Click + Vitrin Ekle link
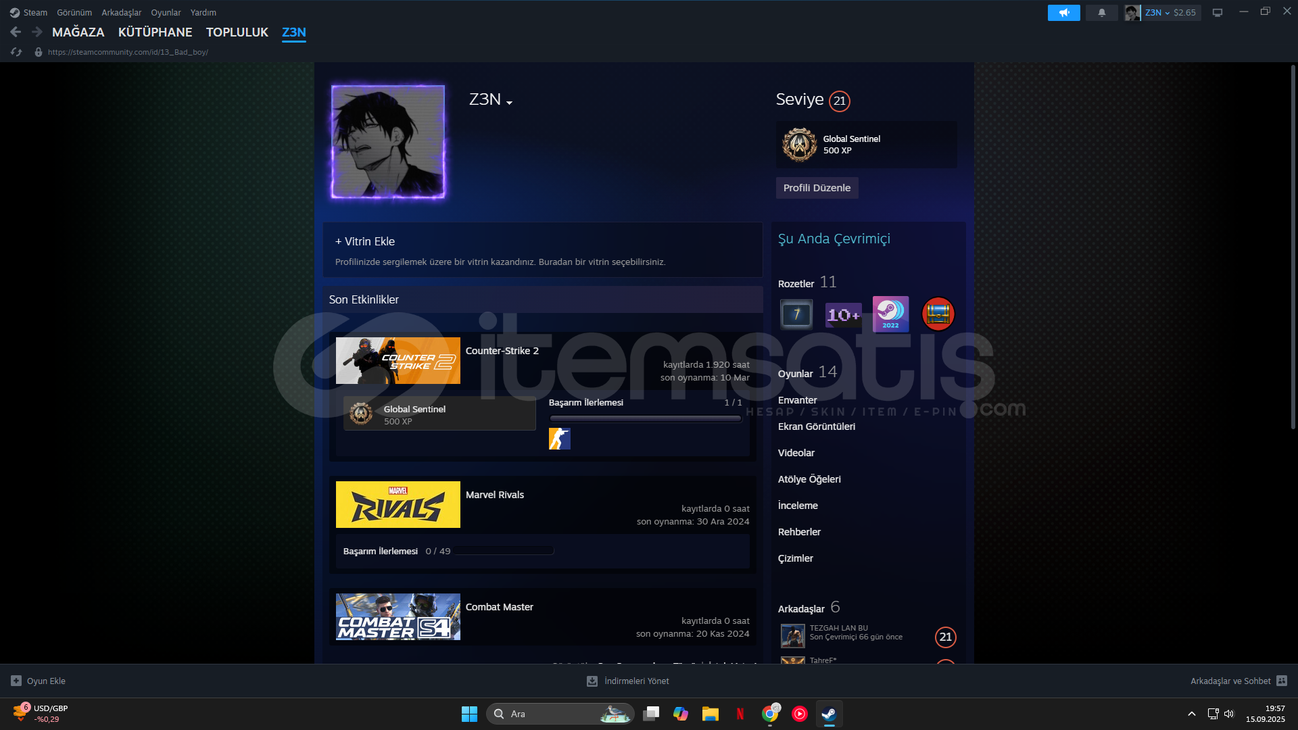 [365, 241]
